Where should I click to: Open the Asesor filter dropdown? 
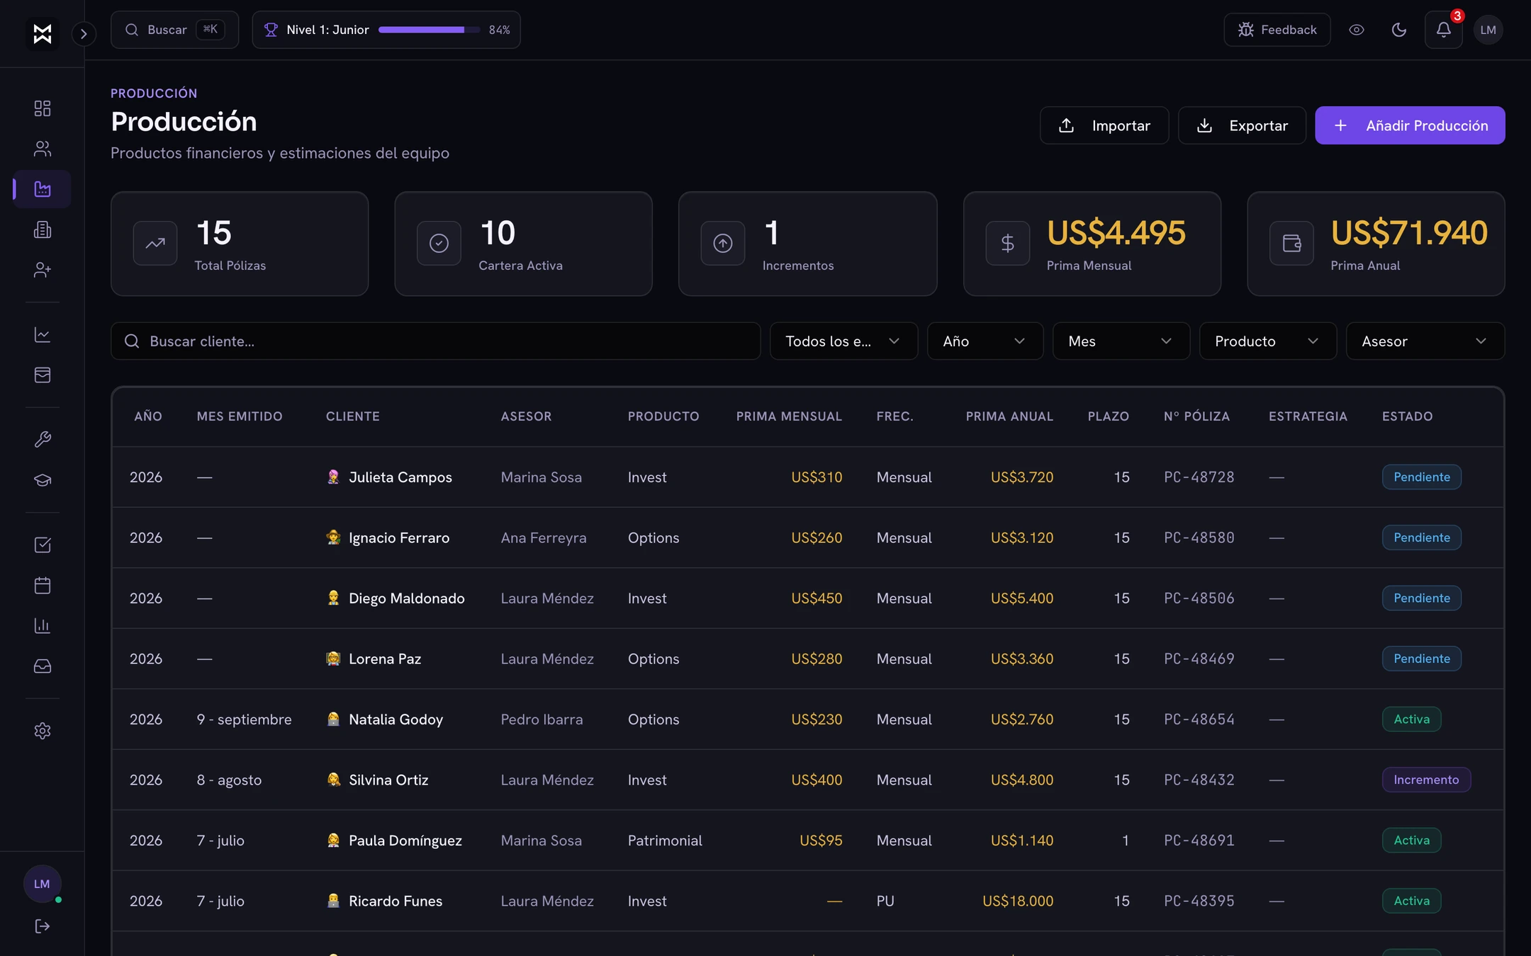(x=1425, y=341)
